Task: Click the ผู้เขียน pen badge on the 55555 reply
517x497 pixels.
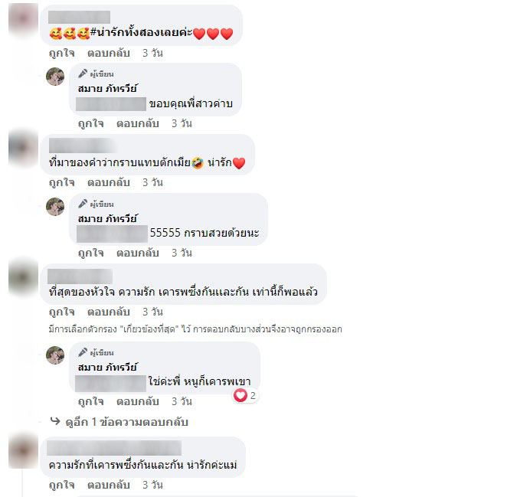Action: (96, 204)
